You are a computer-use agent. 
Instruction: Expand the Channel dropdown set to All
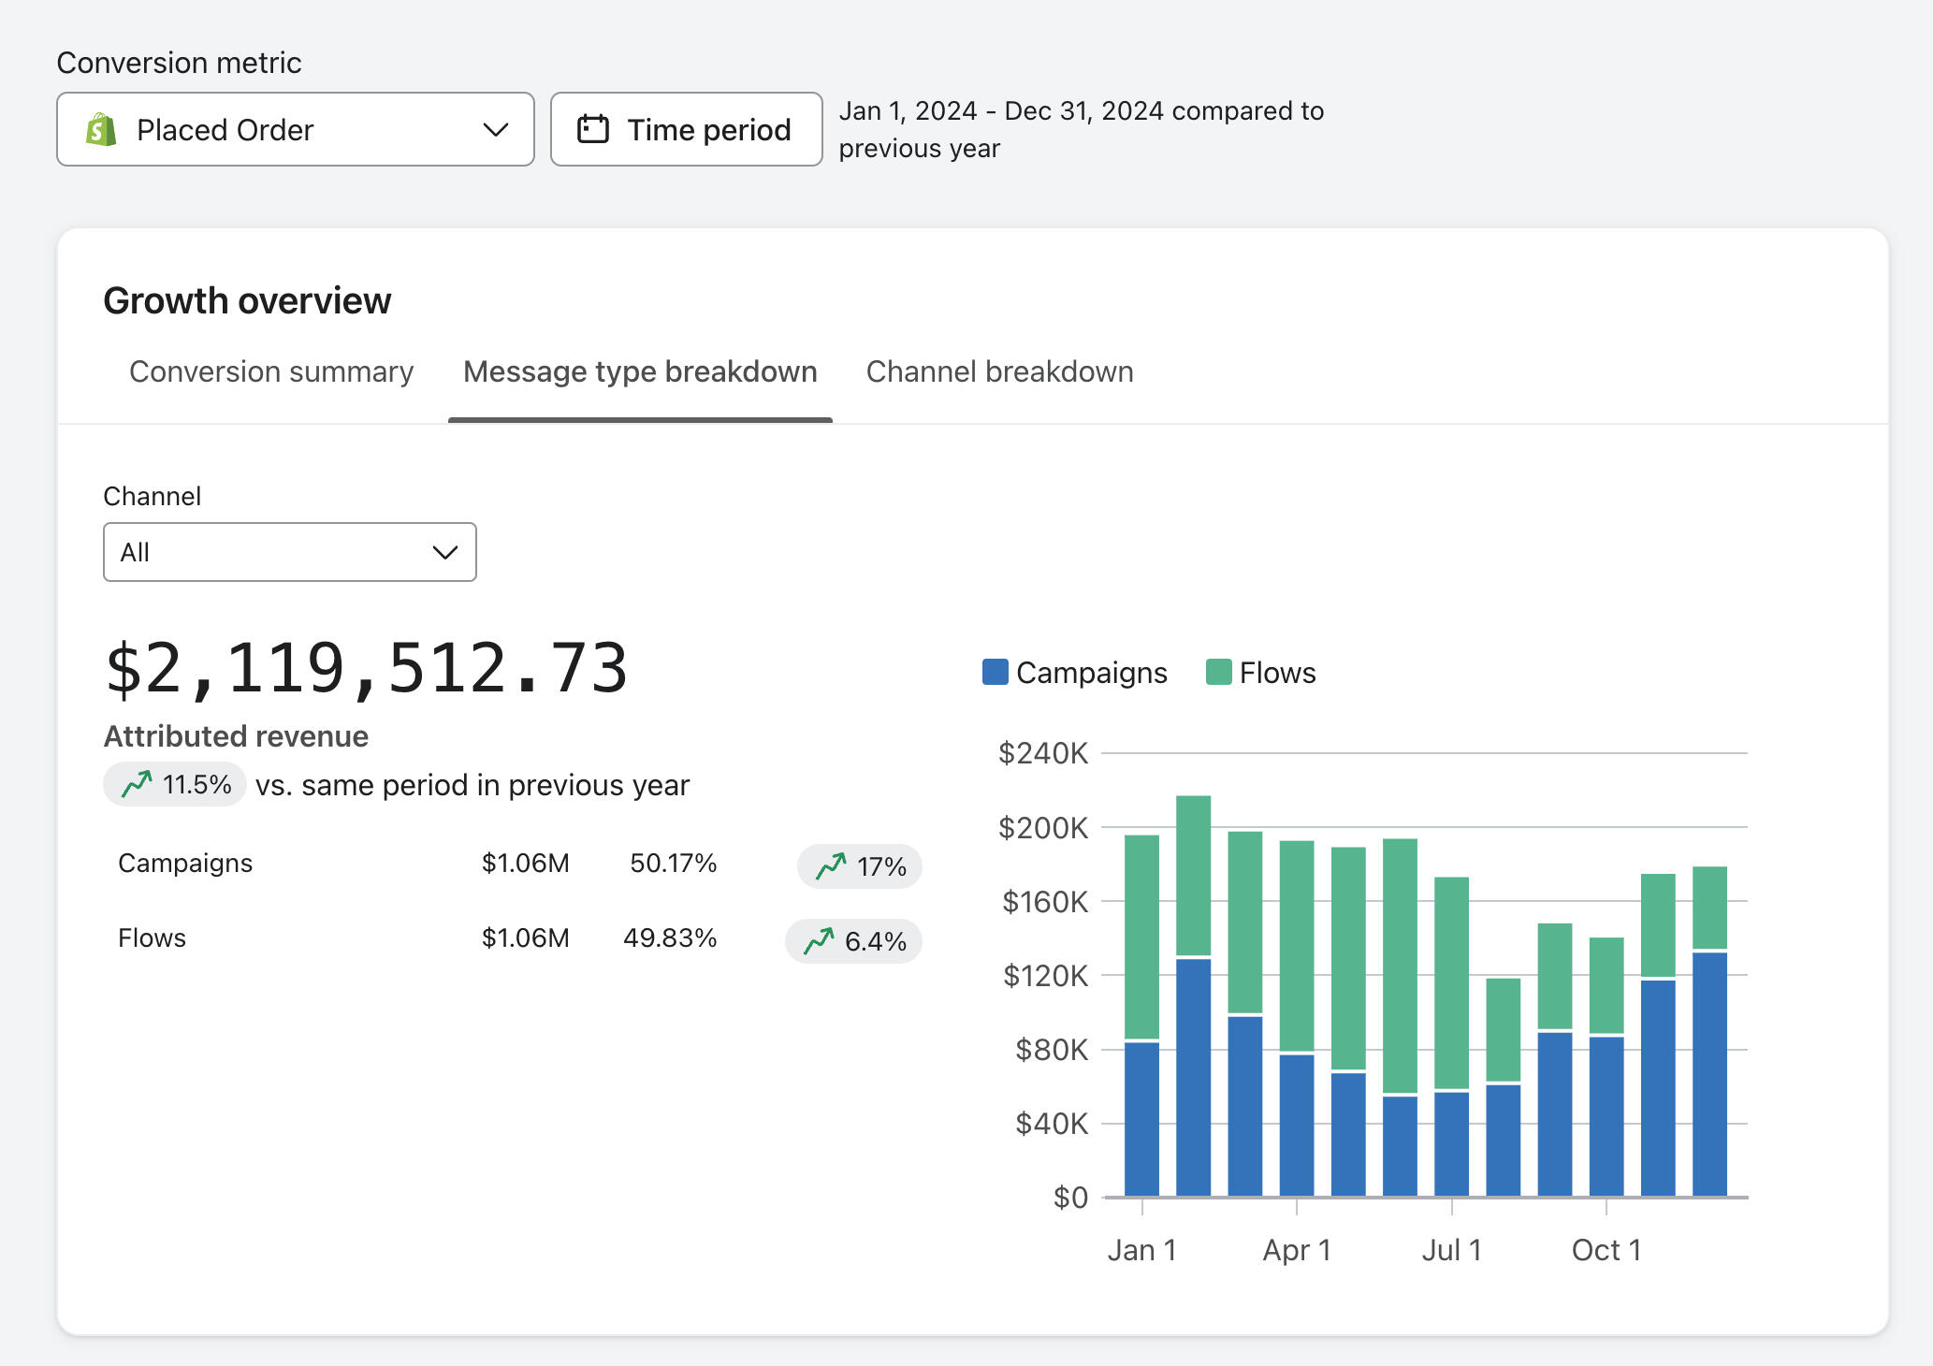click(x=289, y=552)
